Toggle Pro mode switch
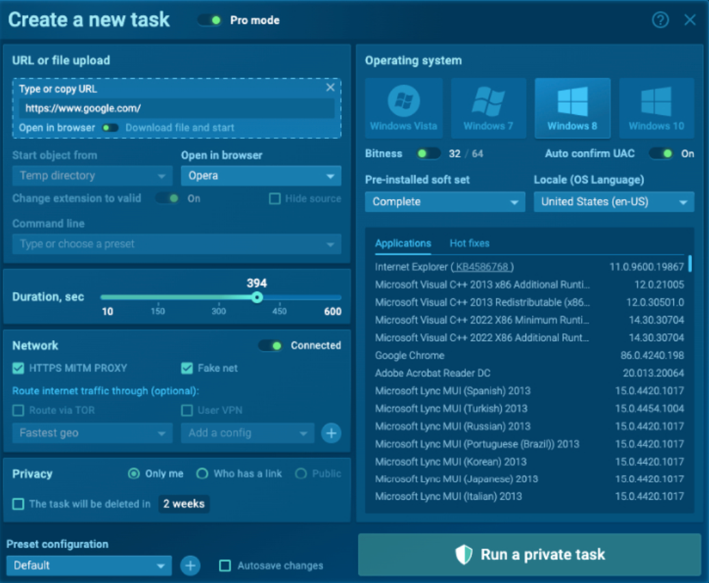Viewport: 709px width, 583px height. [209, 21]
